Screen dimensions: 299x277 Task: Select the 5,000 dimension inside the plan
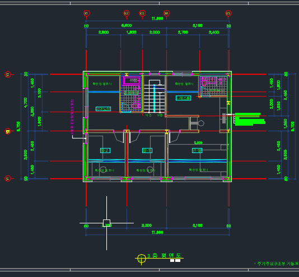pyautogui.click(x=198, y=142)
